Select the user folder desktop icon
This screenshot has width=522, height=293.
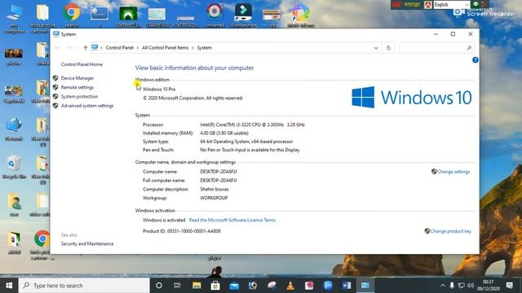[x=14, y=204]
